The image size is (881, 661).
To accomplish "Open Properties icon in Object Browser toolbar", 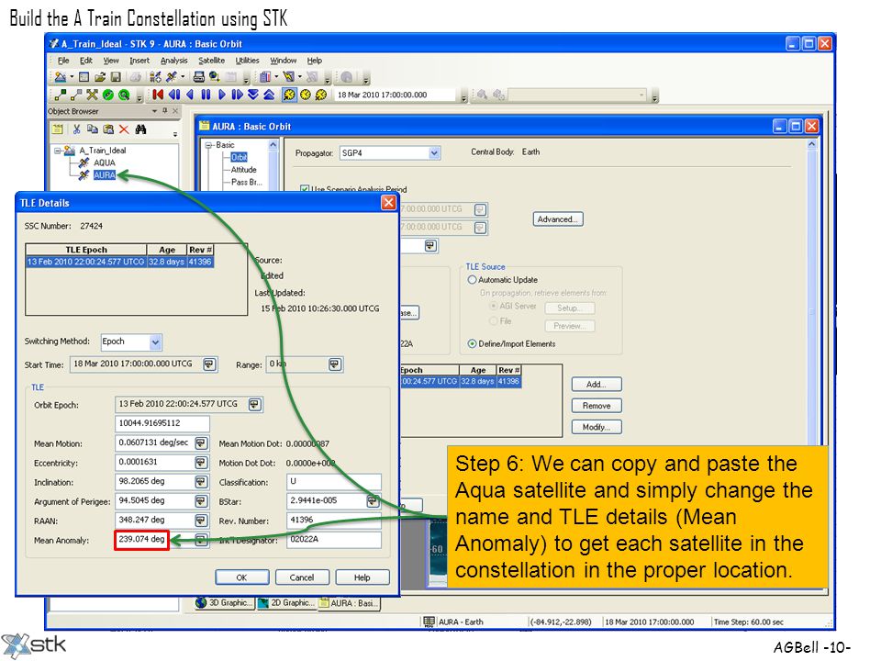I will (x=57, y=129).
